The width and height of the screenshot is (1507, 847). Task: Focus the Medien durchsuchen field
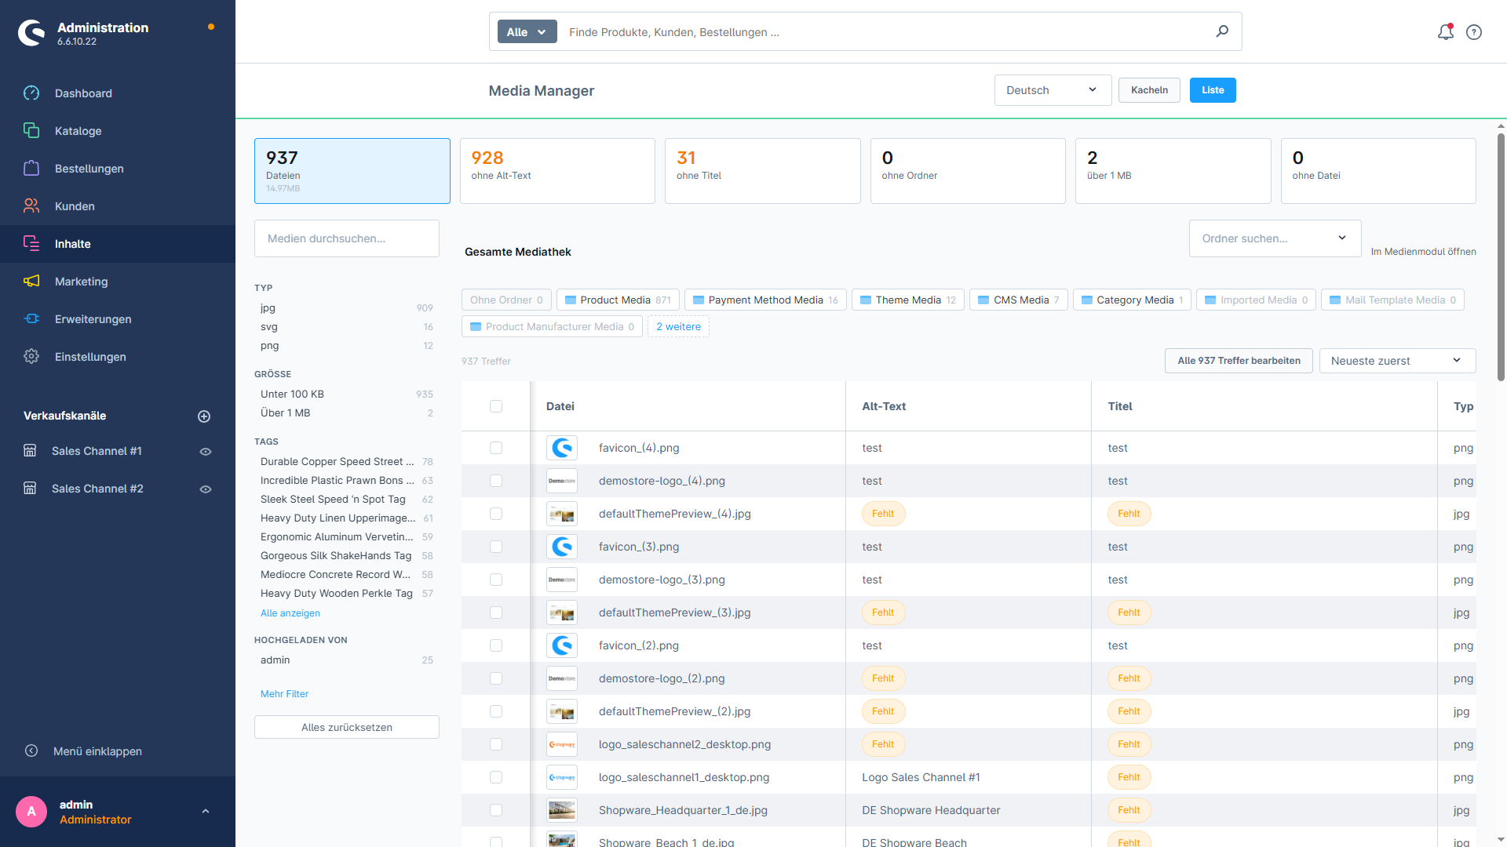(x=347, y=238)
